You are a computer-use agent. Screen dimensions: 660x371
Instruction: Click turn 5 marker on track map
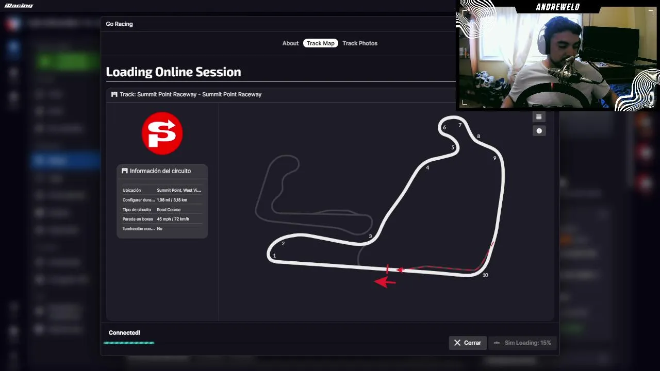tap(453, 148)
